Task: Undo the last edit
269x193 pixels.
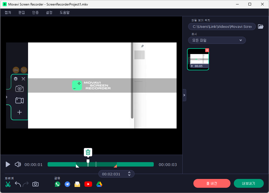Action: tap(18, 184)
